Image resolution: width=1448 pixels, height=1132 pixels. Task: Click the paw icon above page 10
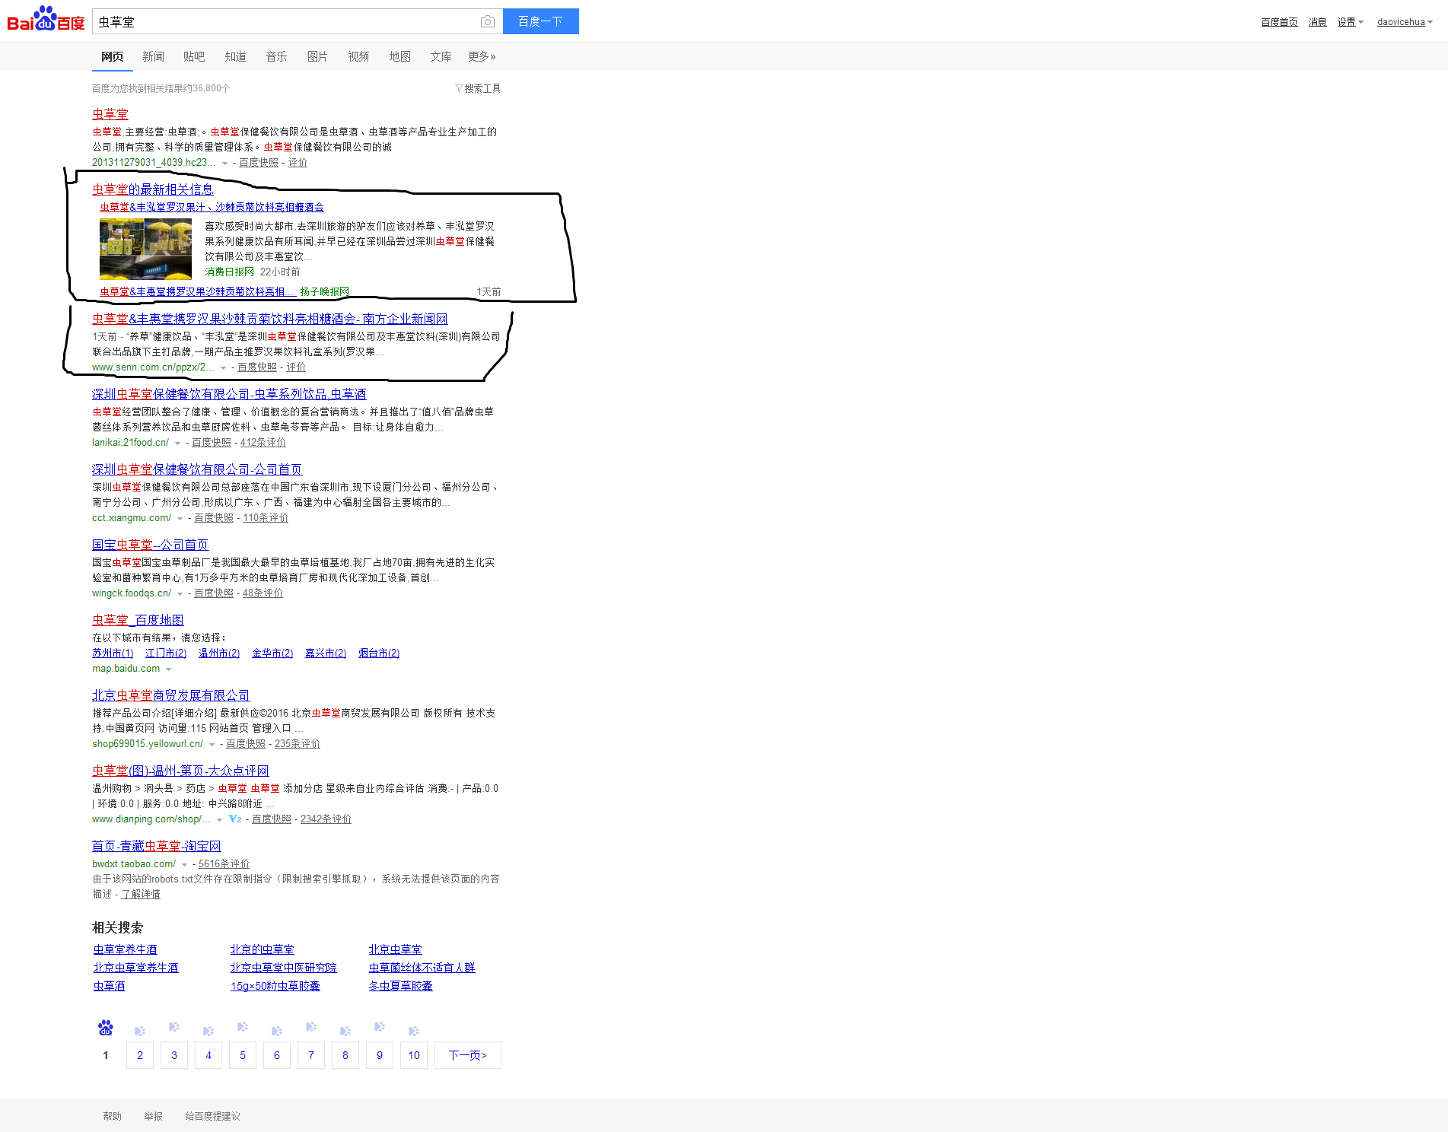[414, 1031]
